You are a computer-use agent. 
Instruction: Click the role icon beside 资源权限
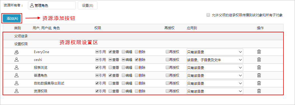pos(17,91)
